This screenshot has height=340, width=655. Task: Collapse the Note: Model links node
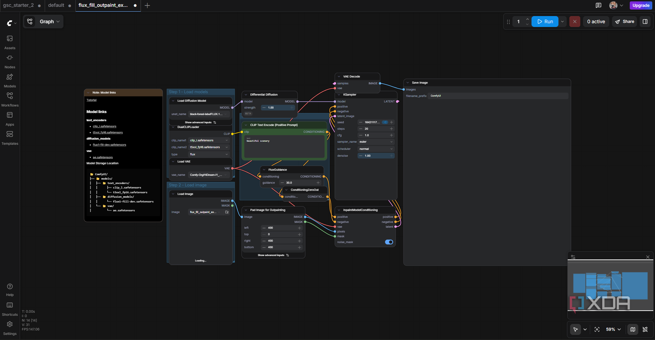click(x=88, y=93)
